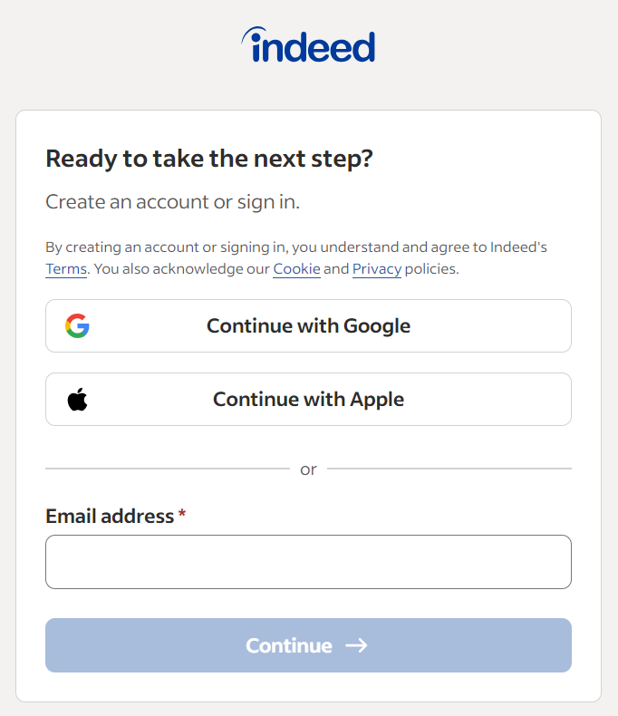
Task: Click the arrow icon on Continue button
Action: tap(357, 645)
